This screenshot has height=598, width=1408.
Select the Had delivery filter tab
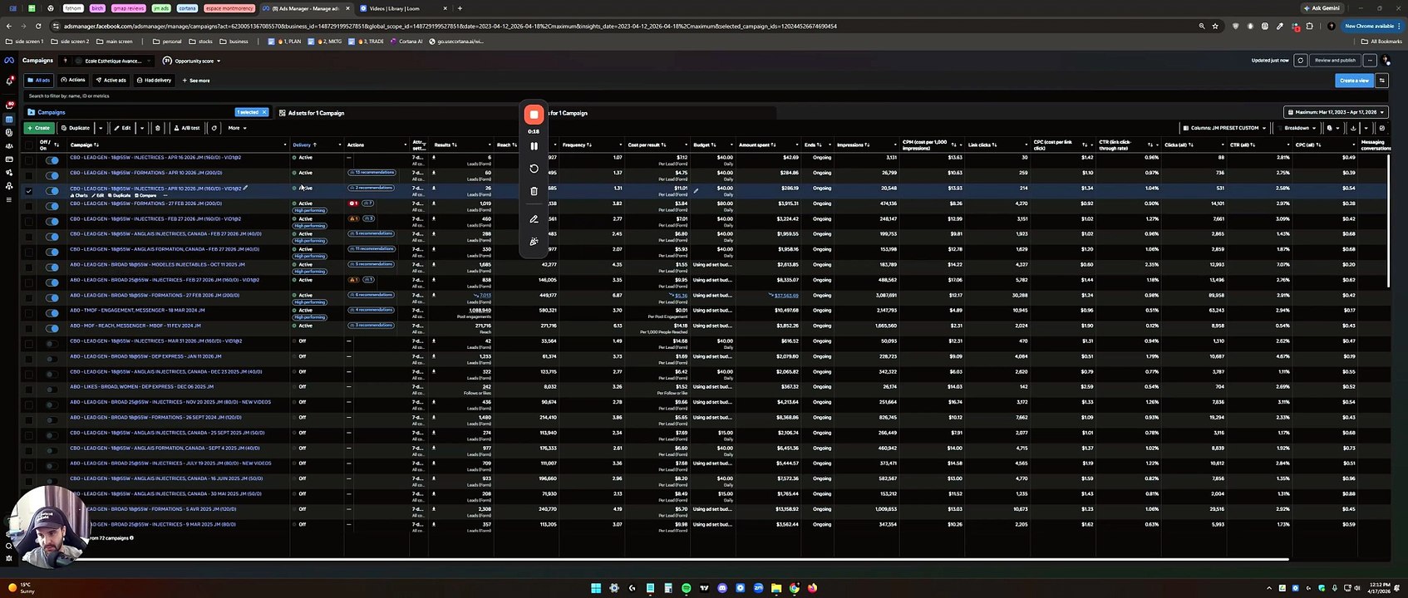(154, 81)
